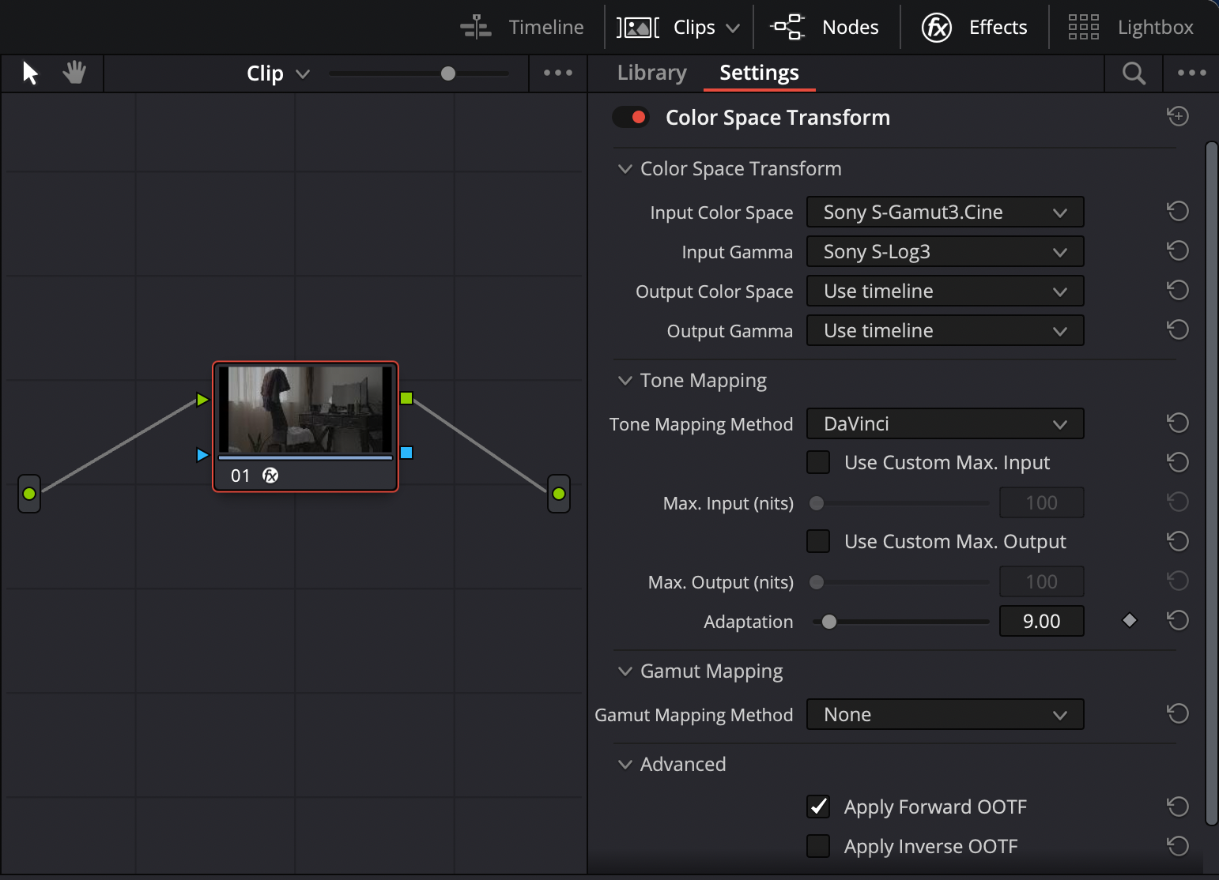Click the Adaptation slider handle
The width and height of the screenshot is (1219, 880).
click(828, 622)
